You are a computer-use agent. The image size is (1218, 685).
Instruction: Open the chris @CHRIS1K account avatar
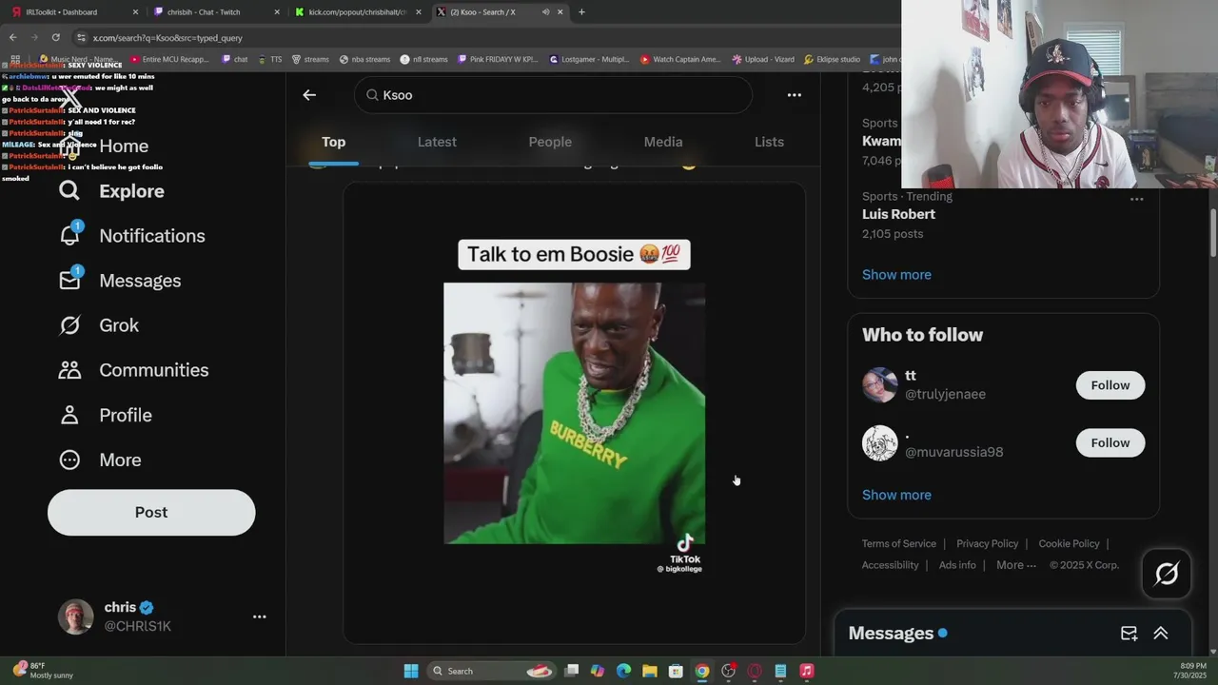click(76, 616)
